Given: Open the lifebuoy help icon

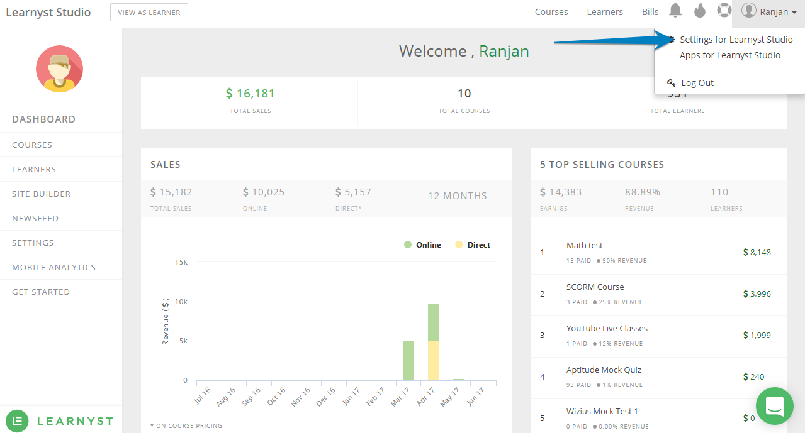Looking at the screenshot, I should click(x=724, y=11).
